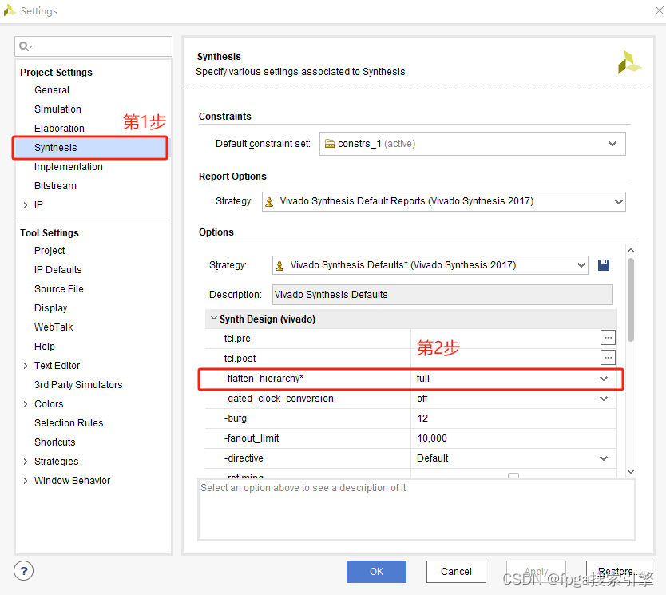Viewport: 666px width, 595px height.
Task: Click the tcl.pre option row label
Action: click(x=237, y=339)
